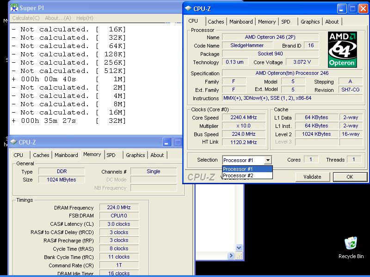Click the DRAM Frequency 224.0 MHz value
Viewport: 370px width, 277px height.
tap(119, 207)
